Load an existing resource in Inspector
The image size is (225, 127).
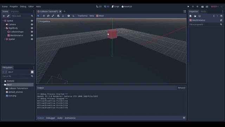coord(195,16)
